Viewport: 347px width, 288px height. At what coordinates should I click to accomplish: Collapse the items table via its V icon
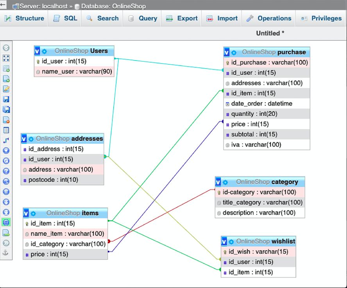click(26, 213)
